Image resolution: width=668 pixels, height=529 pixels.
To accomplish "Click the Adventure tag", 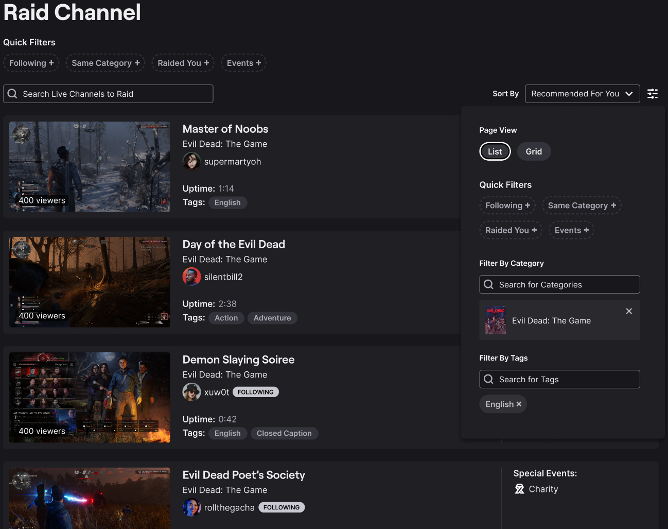I will (272, 318).
